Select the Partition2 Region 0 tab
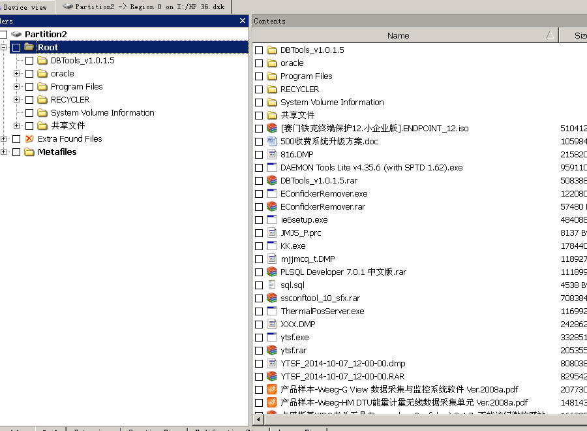 pos(143,7)
